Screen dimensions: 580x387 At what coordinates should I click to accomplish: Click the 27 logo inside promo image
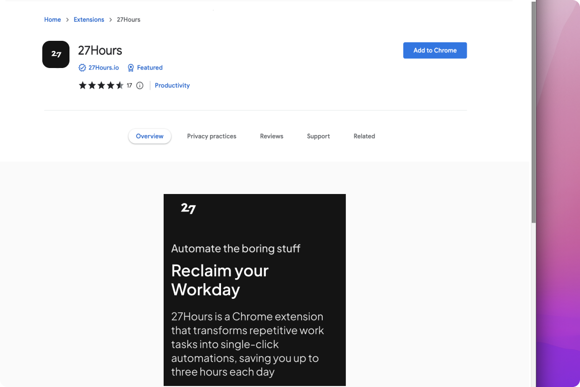click(x=188, y=209)
